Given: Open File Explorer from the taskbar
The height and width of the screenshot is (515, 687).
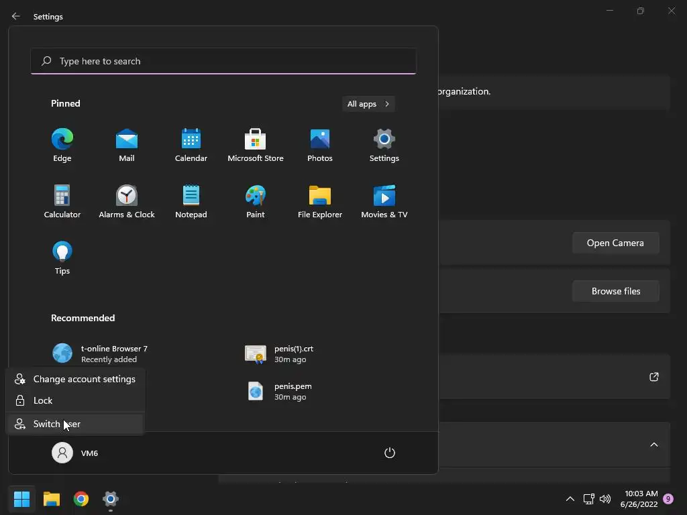Looking at the screenshot, I should coord(51,499).
